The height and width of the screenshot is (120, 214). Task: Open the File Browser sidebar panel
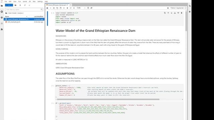click(x=2, y=6)
